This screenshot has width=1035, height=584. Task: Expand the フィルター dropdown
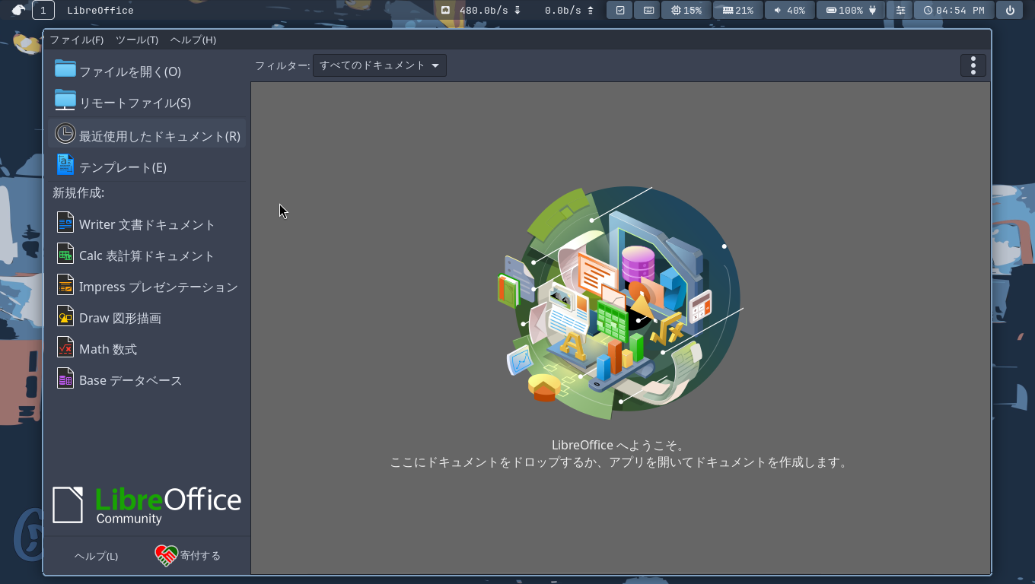click(x=380, y=65)
